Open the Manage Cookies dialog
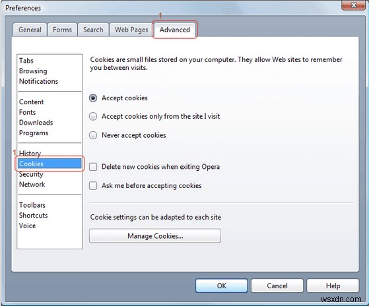The image size is (369, 306). 155,235
